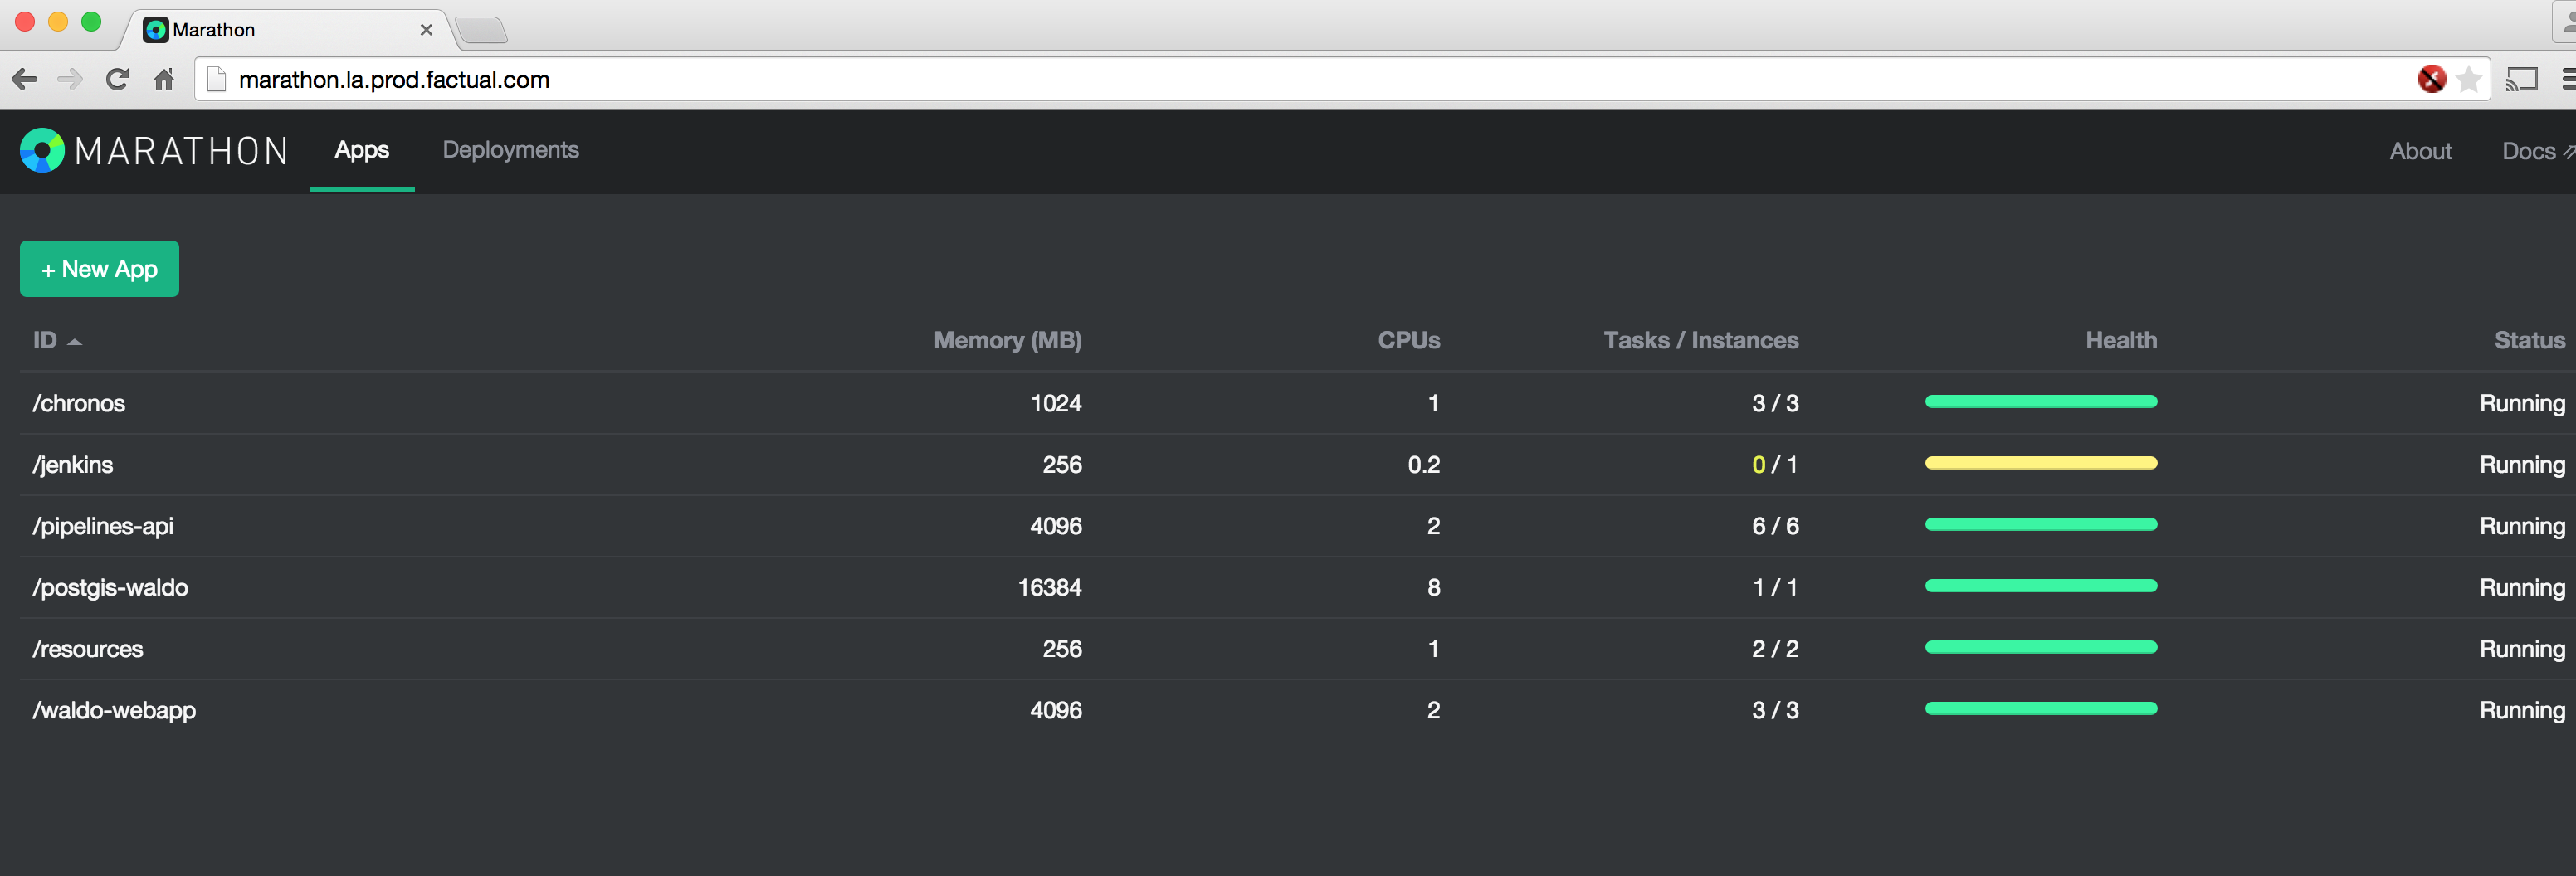This screenshot has width=2576, height=876.
Task: Sort by the ID column header
Action: pos(57,341)
